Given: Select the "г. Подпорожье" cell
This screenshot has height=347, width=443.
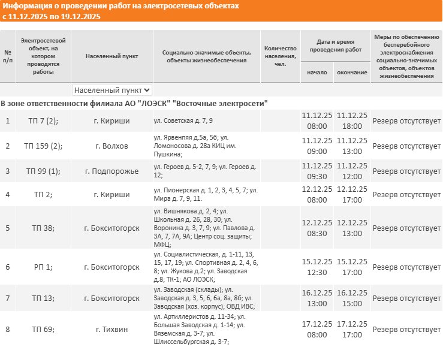Looking at the screenshot, I should click(x=112, y=171).
